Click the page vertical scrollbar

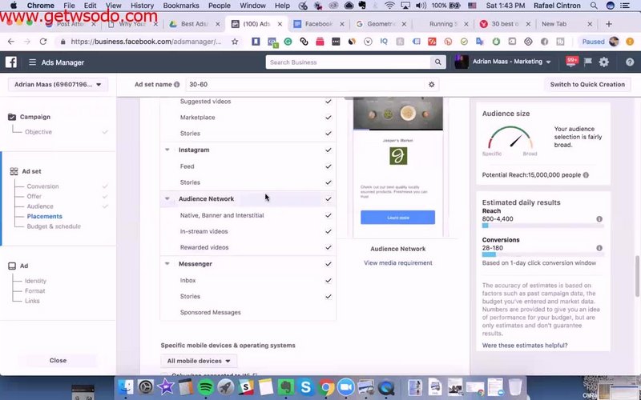tap(637, 276)
